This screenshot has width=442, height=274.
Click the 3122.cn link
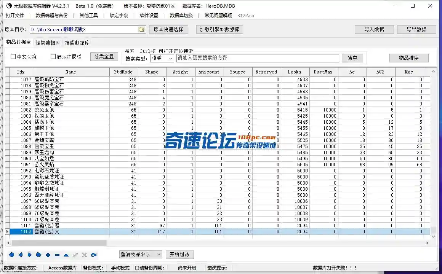pyautogui.click(x=245, y=16)
